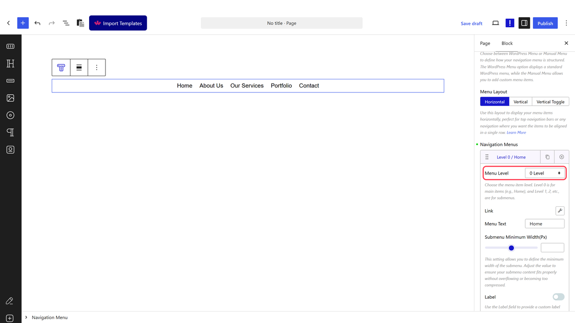Close the settings sidebar with X
This screenshot has height=323, width=575.
(566, 43)
